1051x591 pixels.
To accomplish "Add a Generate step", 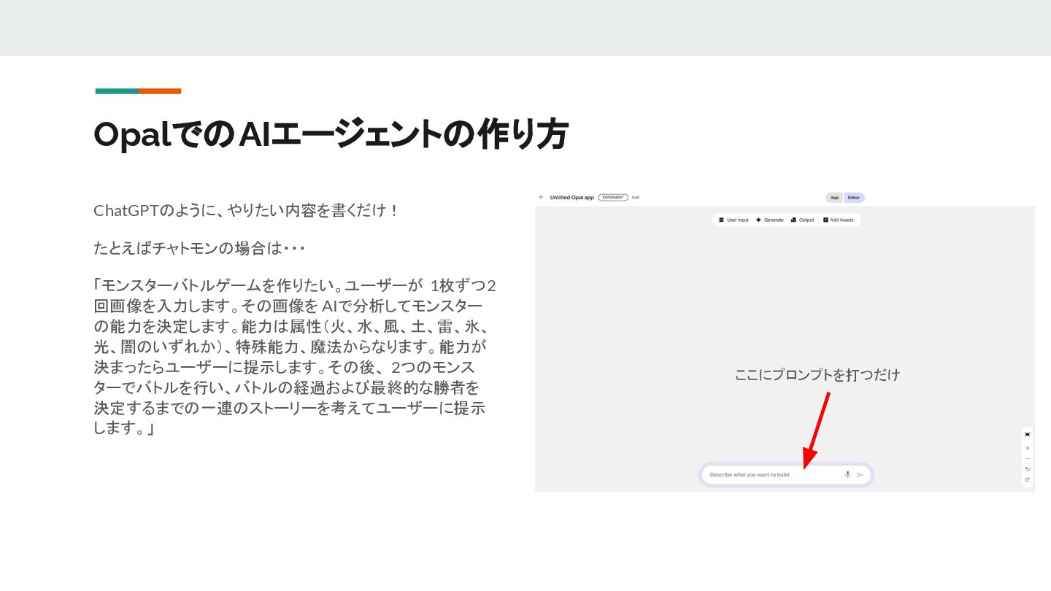I will pyautogui.click(x=769, y=220).
